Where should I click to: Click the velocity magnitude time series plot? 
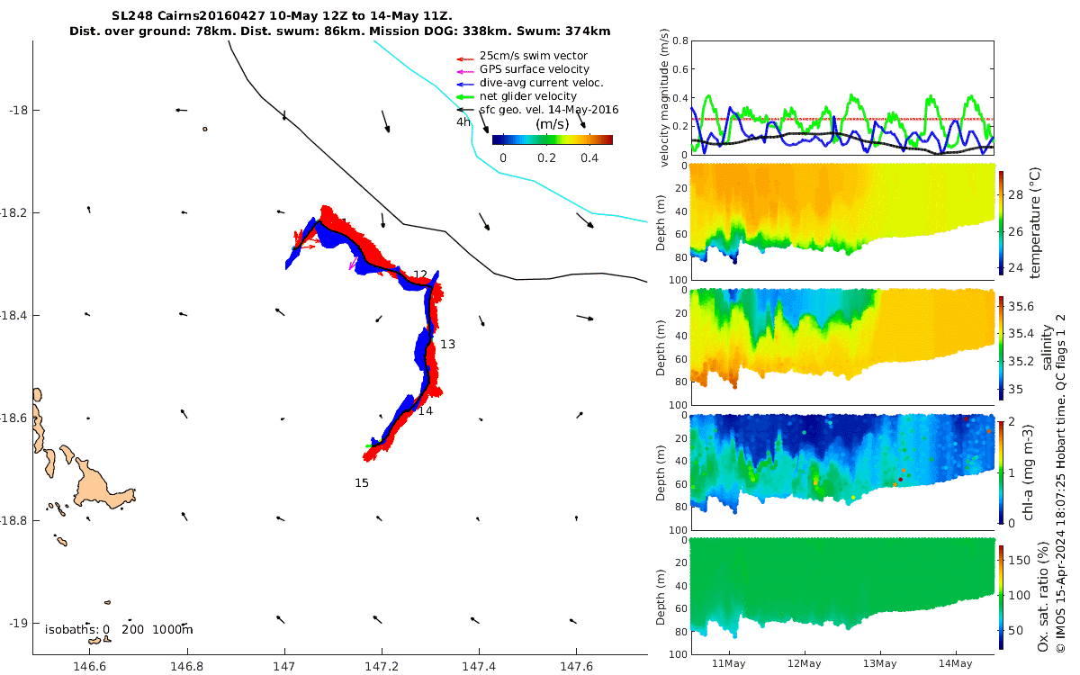[x=842, y=98]
